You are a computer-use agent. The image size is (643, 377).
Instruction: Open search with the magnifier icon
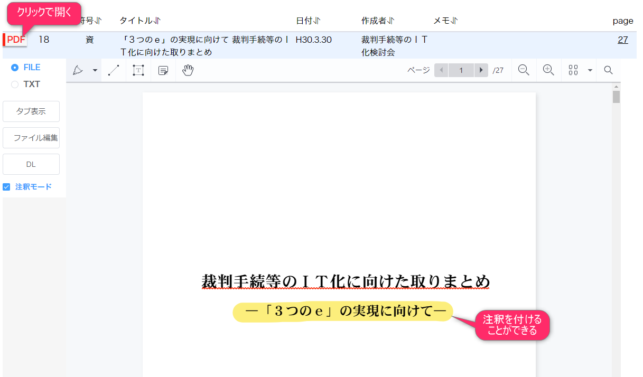(x=608, y=70)
